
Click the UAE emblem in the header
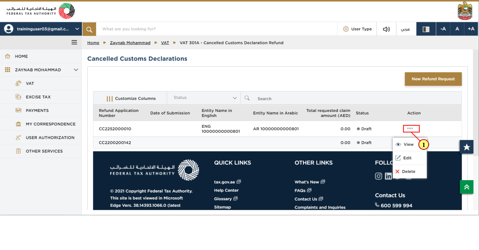(465, 11)
